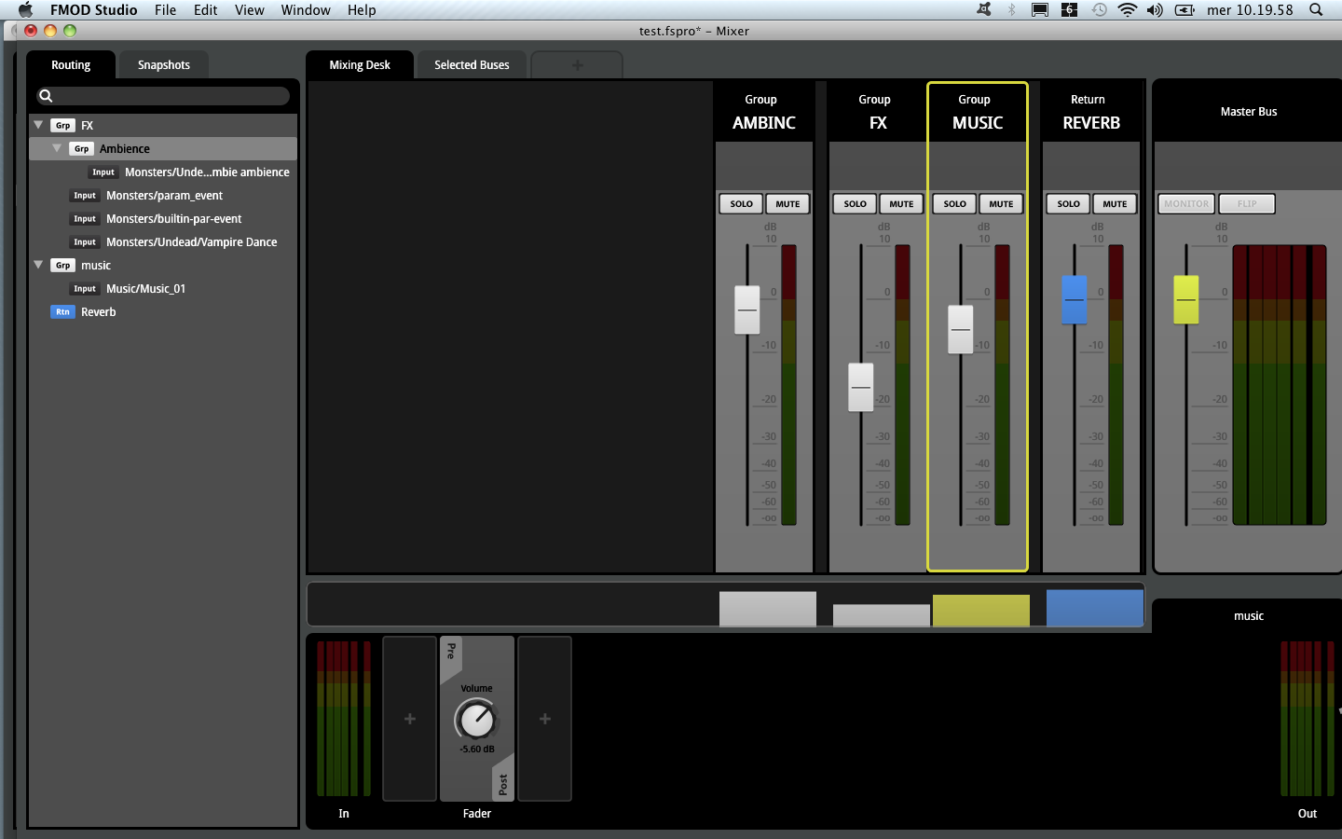The height and width of the screenshot is (839, 1342).
Task: Click the blue REVERB fader handle
Action: (1075, 299)
